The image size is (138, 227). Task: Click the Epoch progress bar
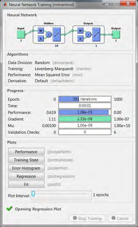tap(85, 99)
